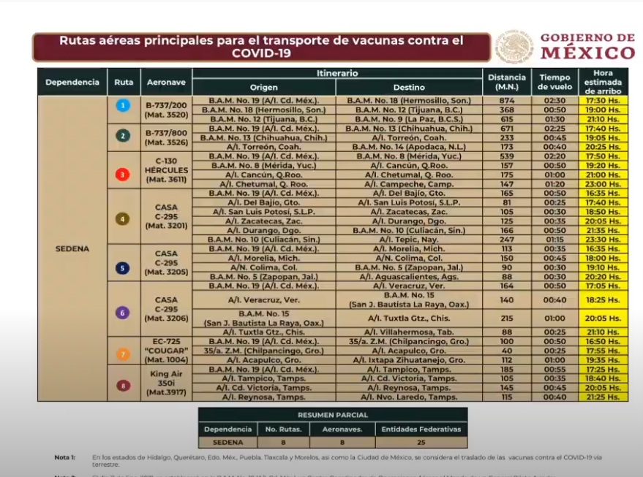Select the King Air 350i aircraft cell

tap(166, 383)
